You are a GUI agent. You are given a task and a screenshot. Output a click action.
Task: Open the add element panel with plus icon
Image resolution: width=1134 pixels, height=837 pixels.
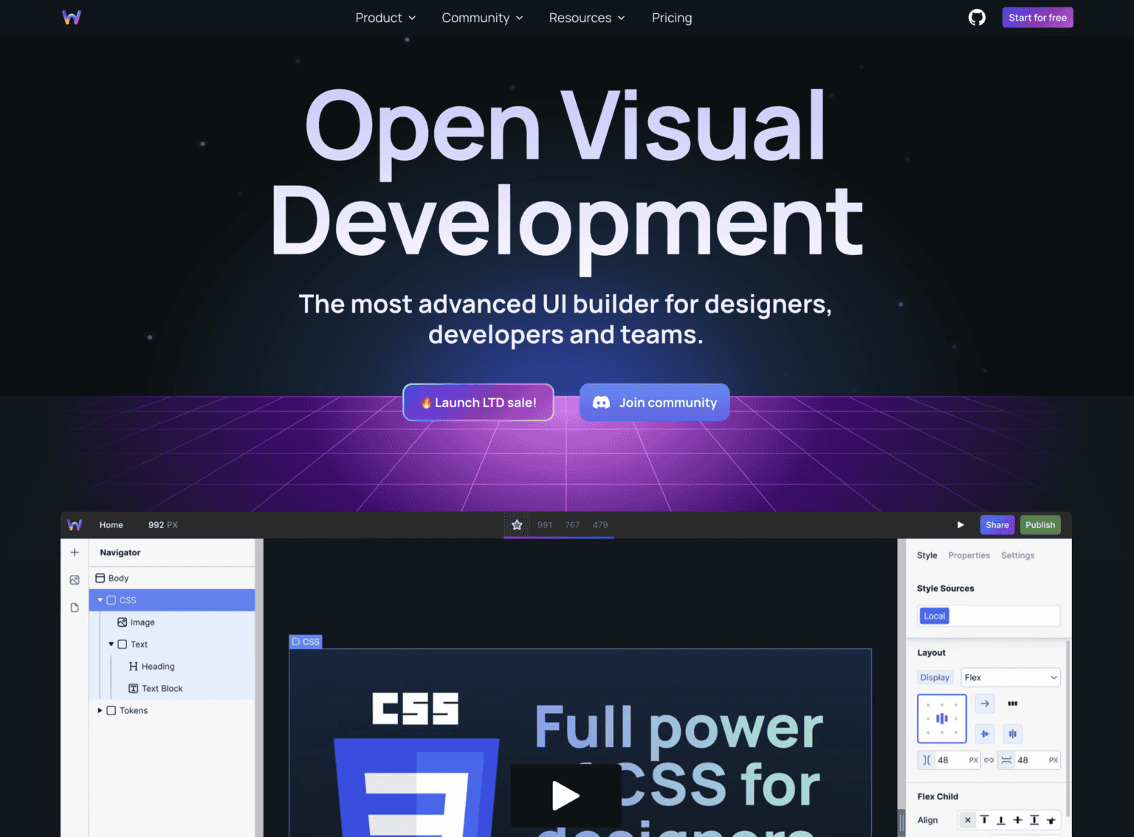(x=74, y=552)
